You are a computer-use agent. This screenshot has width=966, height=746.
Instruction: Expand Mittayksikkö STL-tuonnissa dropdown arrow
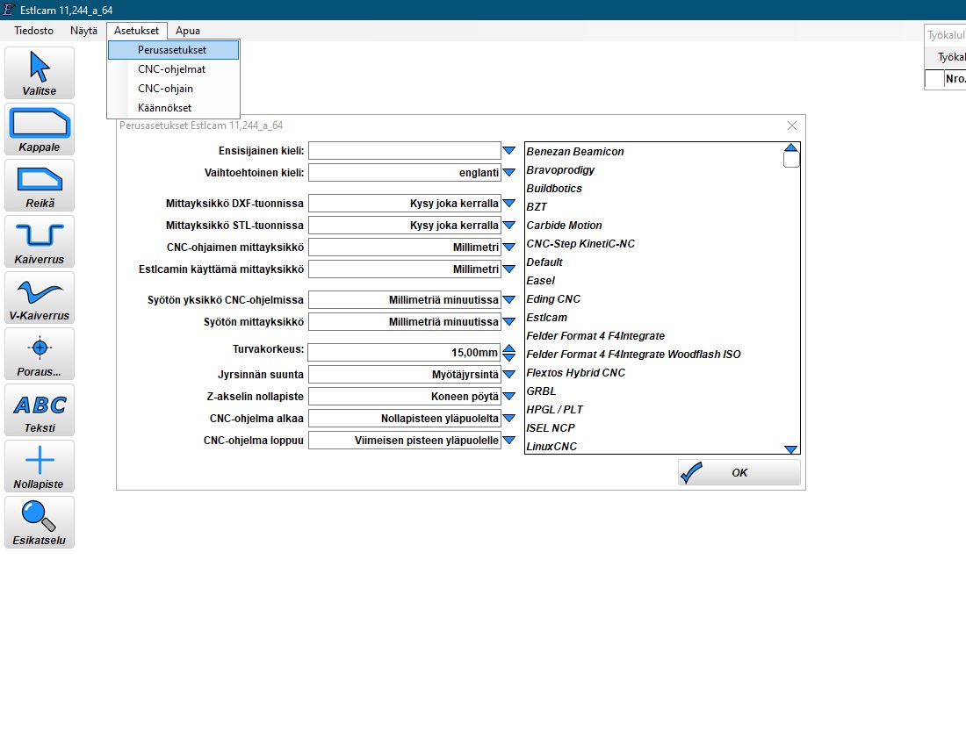508,226
